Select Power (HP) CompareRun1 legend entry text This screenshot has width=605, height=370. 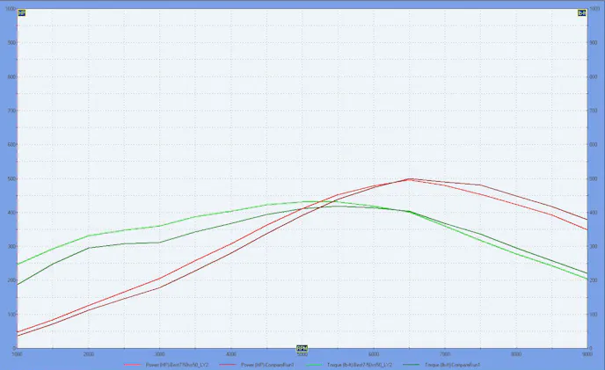point(267,364)
